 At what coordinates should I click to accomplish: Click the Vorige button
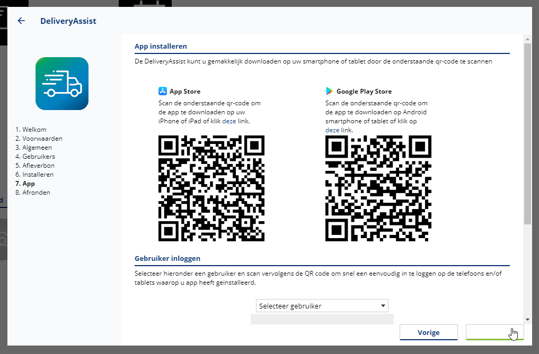pyautogui.click(x=429, y=332)
